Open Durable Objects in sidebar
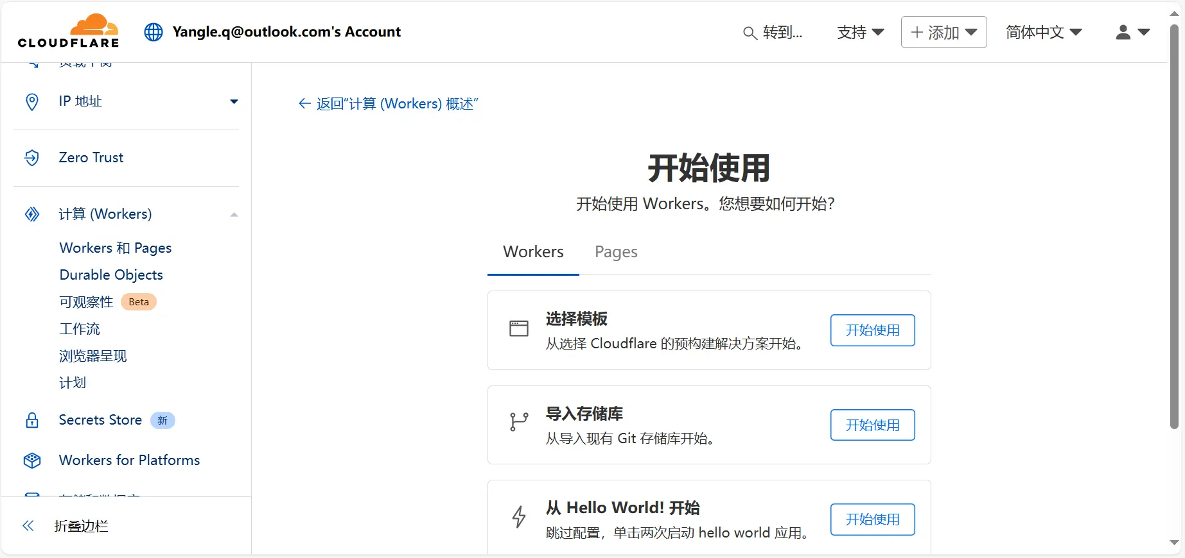 point(111,275)
